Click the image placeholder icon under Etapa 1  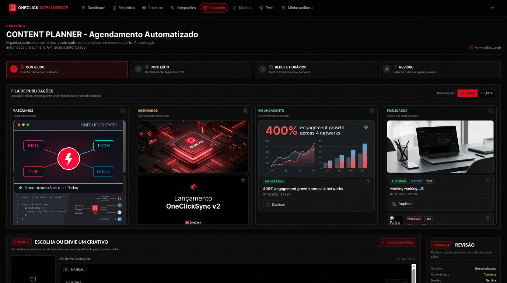pos(33,279)
